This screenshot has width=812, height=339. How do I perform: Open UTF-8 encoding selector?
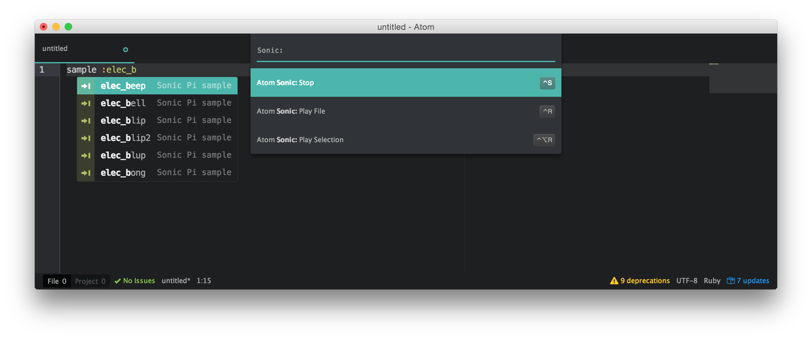[686, 280]
